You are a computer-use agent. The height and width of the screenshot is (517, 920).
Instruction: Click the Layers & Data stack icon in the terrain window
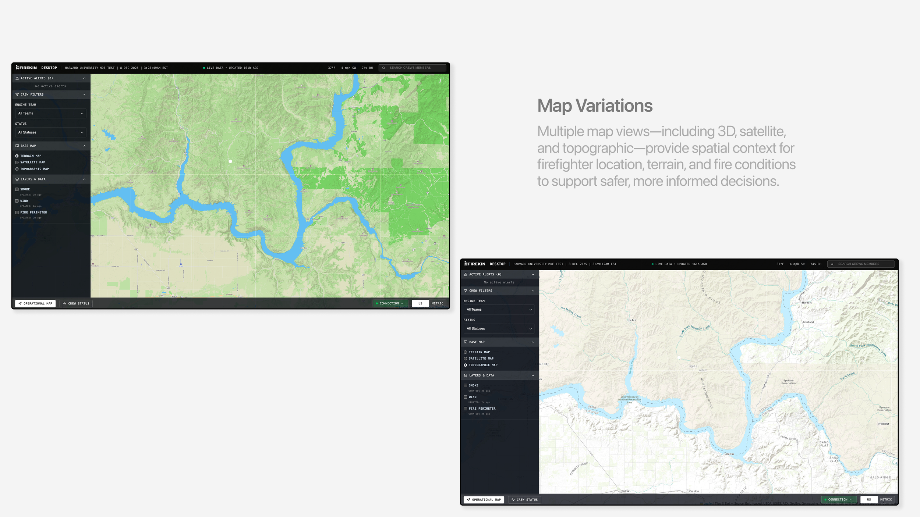pos(17,179)
